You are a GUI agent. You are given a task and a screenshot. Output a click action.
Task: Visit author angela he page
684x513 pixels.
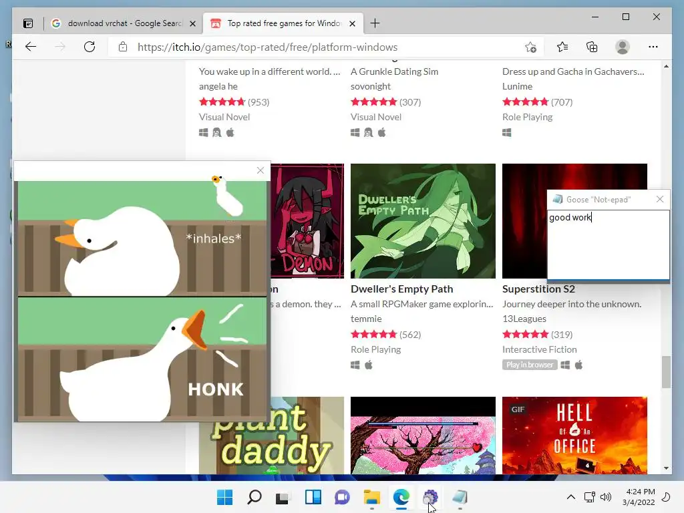[218, 86]
